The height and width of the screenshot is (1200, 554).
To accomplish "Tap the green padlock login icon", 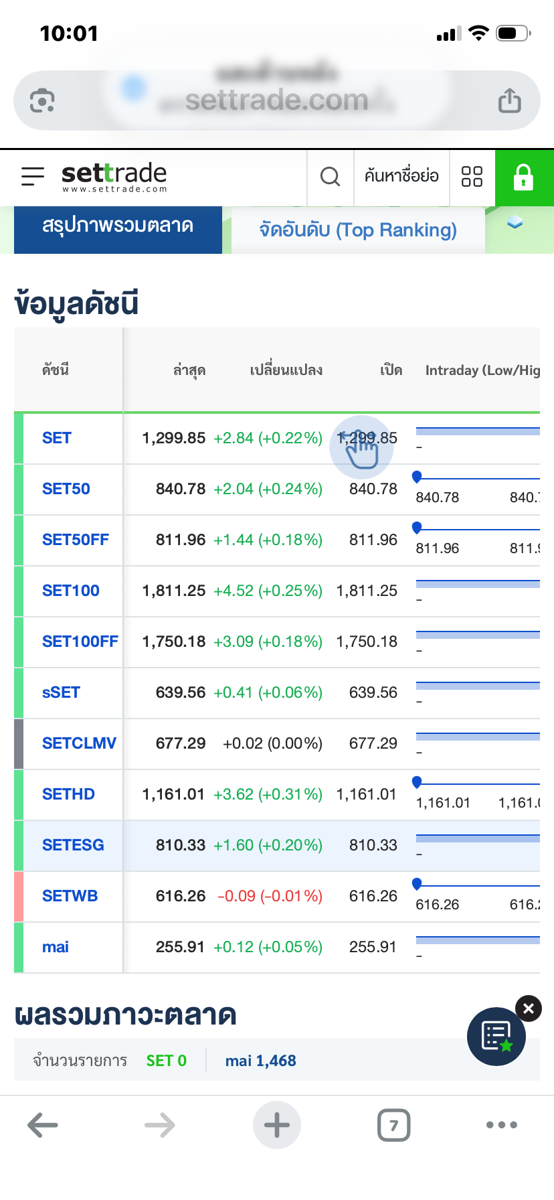I will tap(523, 177).
